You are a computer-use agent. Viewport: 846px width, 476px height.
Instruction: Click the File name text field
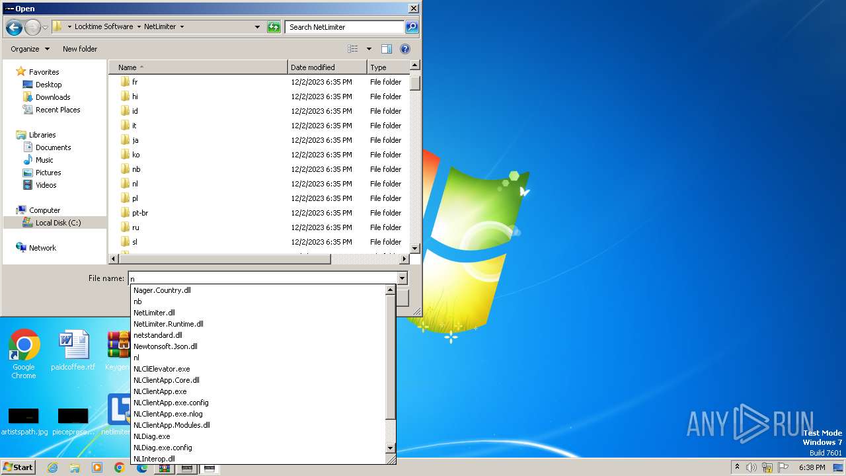[x=262, y=279]
